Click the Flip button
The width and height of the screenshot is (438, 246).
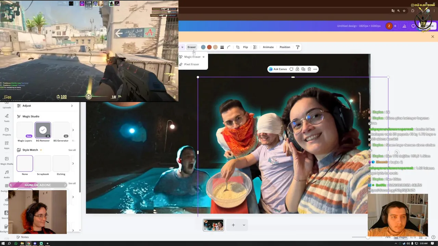coord(245,47)
